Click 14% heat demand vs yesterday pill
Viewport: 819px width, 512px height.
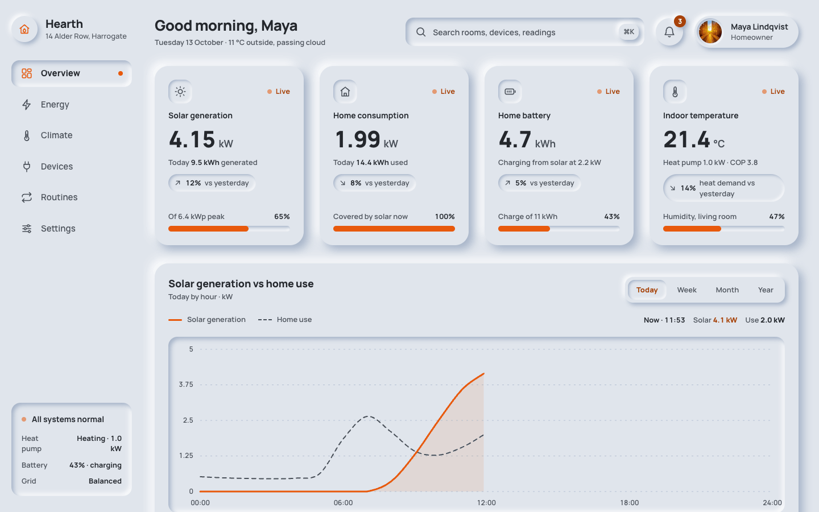coord(723,188)
